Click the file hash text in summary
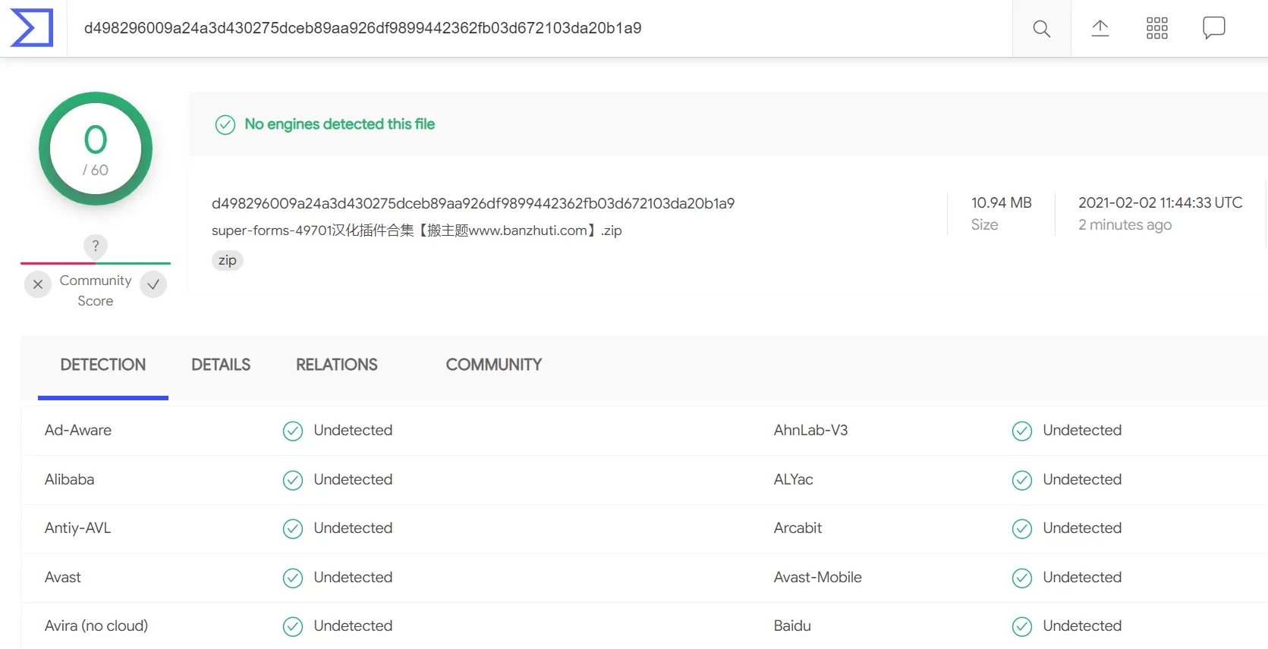 pos(473,203)
